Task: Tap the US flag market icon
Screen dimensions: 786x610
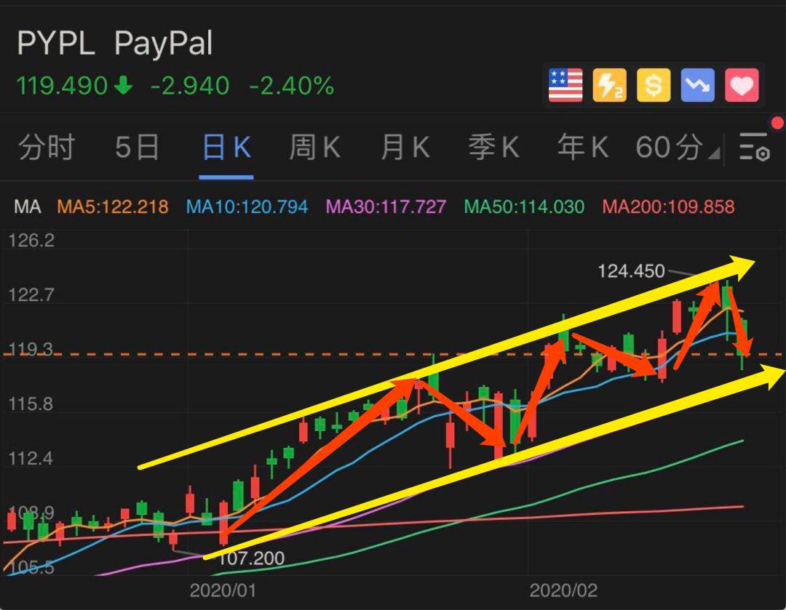Action: pos(565,85)
